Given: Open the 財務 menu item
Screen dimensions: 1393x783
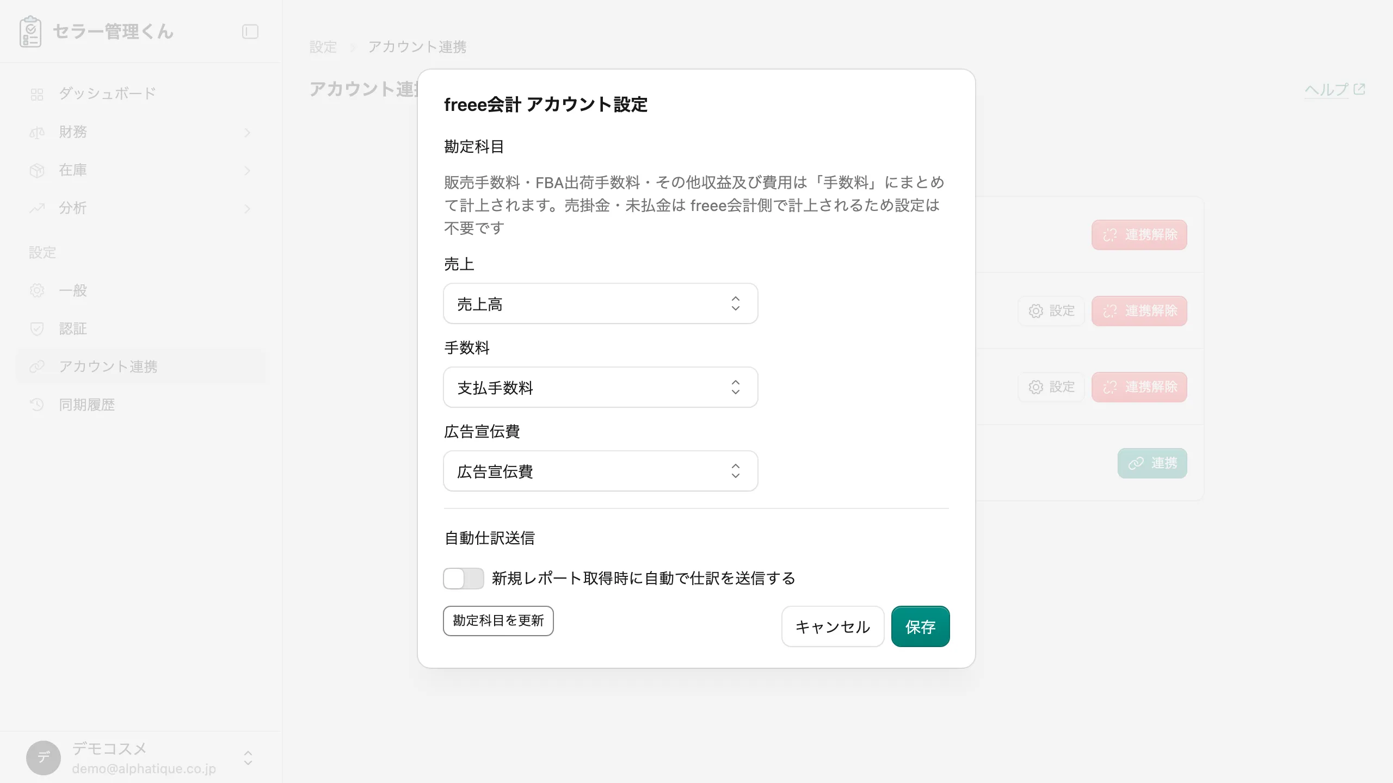Looking at the screenshot, I should 141,132.
